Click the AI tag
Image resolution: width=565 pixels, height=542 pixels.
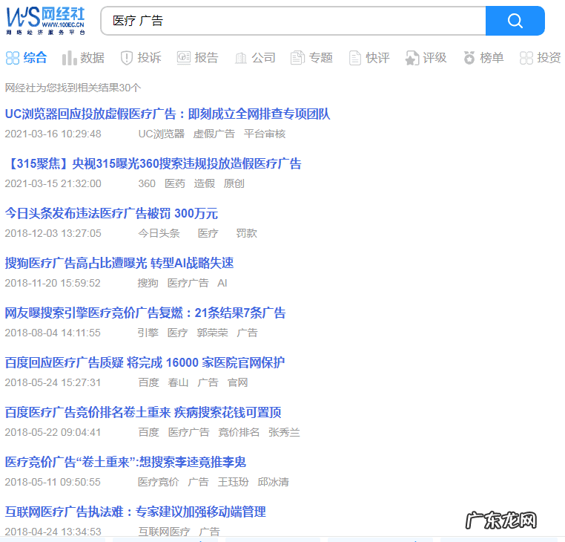pos(222,284)
